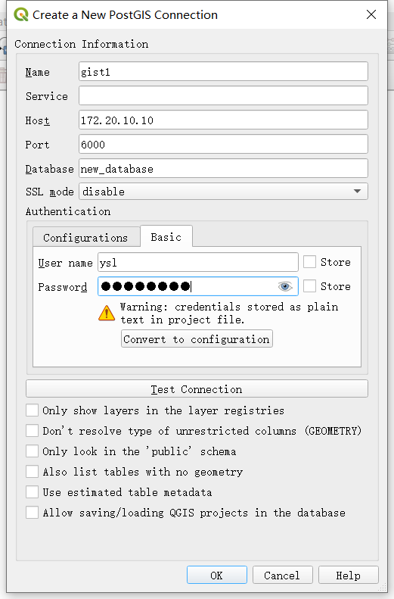Confirm the connection with OK
This screenshot has height=599, width=394.
(216, 576)
